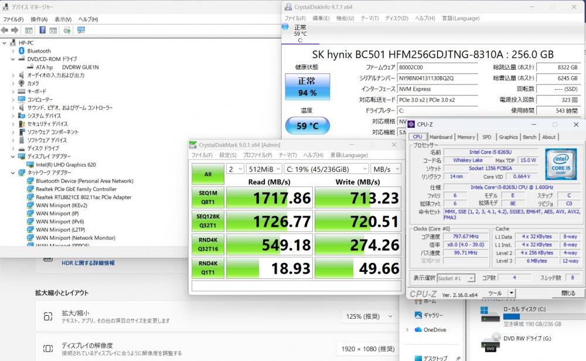This screenshot has height=361, width=586.
Task: Open 言語(Language) menu in CrystalDiskInfo
Action: (461, 18)
